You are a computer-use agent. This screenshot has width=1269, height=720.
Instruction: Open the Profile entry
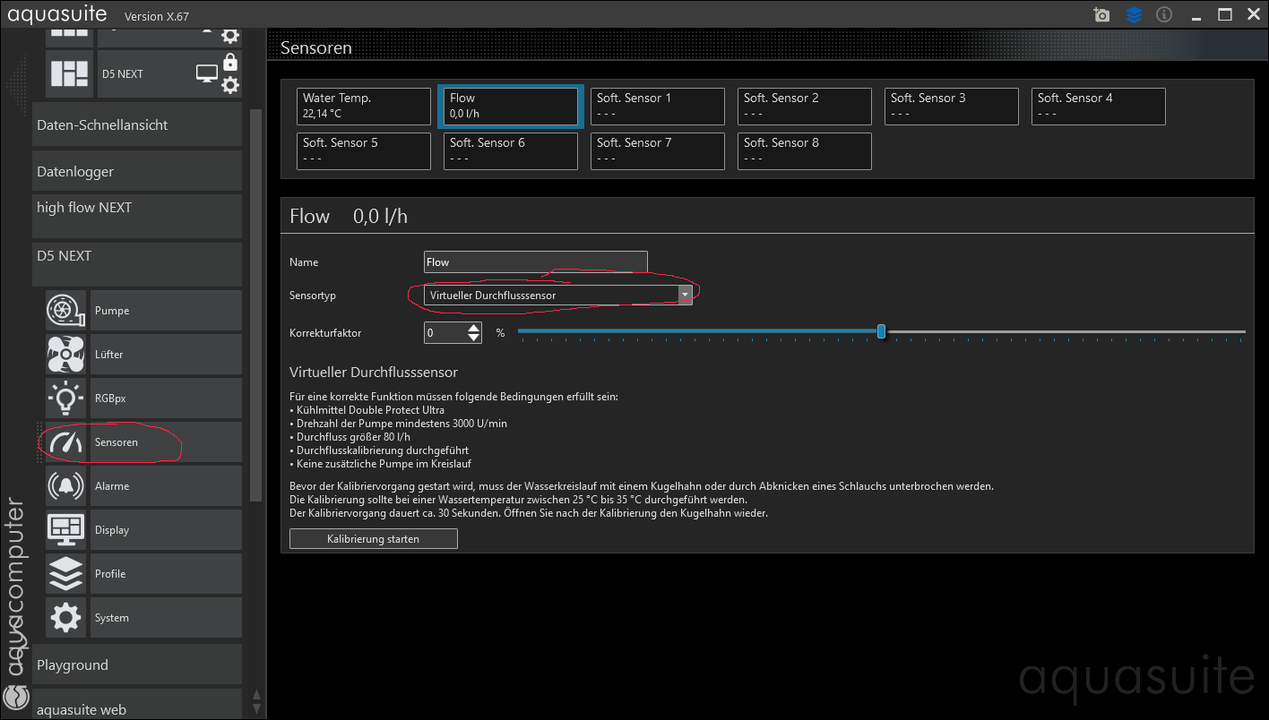coord(166,573)
